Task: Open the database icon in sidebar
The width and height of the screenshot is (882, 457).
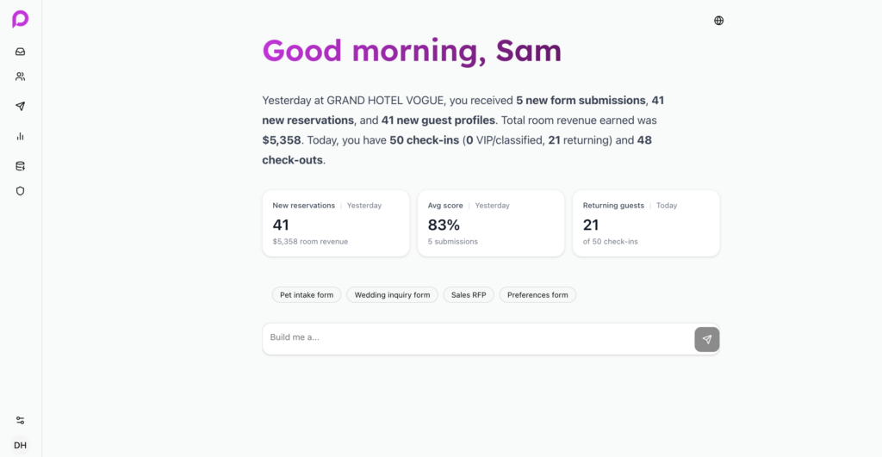Action: pyautogui.click(x=21, y=166)
